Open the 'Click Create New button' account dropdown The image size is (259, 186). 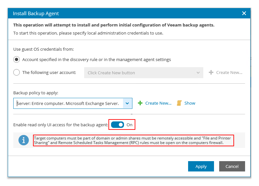[139, 73]
